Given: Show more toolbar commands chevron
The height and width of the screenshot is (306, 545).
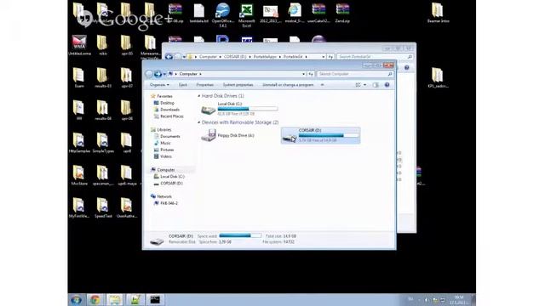Looking at the screenshot, I should click(x=322, y=85).
